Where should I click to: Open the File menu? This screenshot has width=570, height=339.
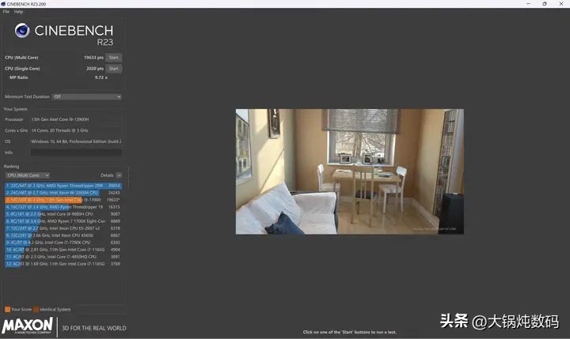[6, 12]
